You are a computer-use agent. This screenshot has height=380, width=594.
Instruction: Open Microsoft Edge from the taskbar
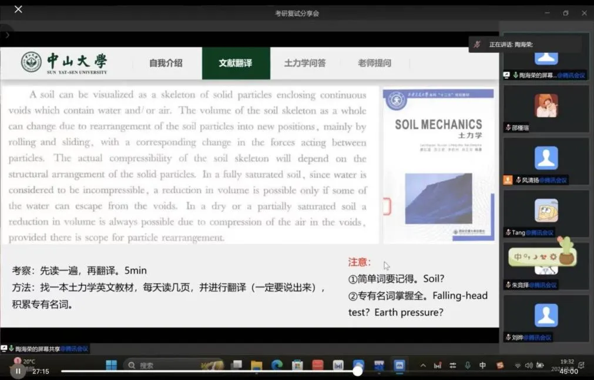pos(277,365)
